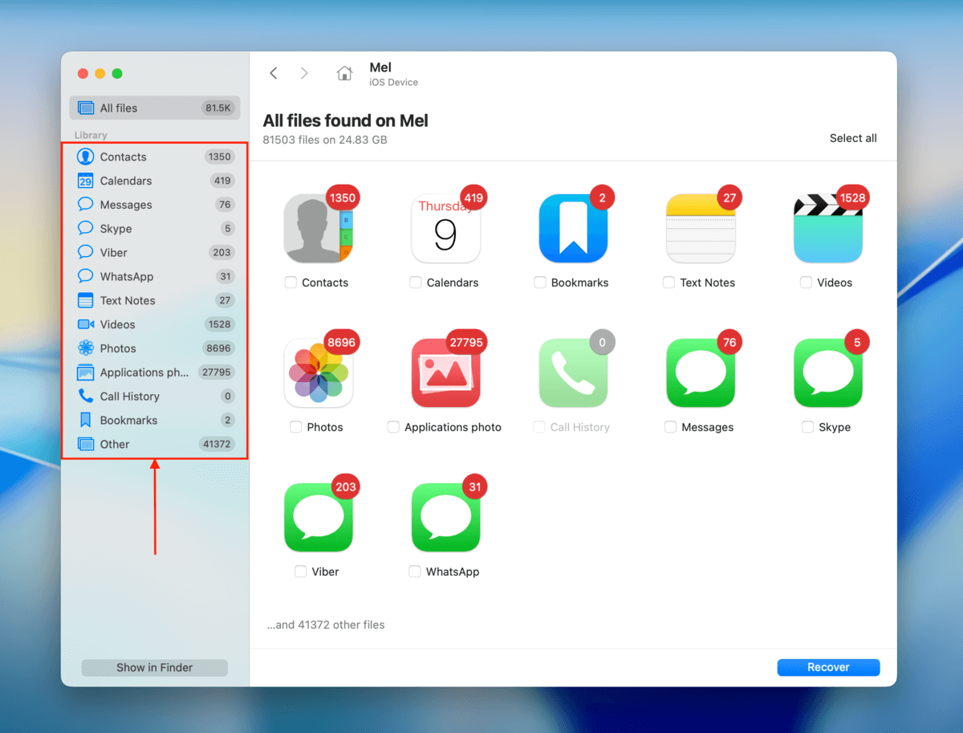Tick the Contacts checkbox
Image resolution: width=963 pixels, height=733 pixels.
click(291, 283)
